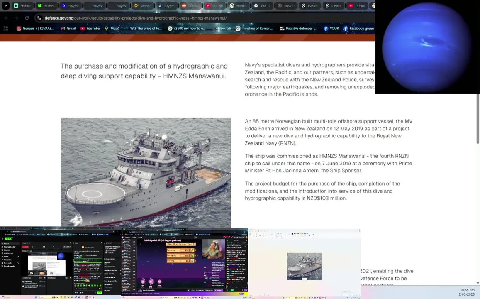Open the 'Possible defences t...' bookmark
The image size is (480, 299).
pyautogui.click(x=298, y=29)
